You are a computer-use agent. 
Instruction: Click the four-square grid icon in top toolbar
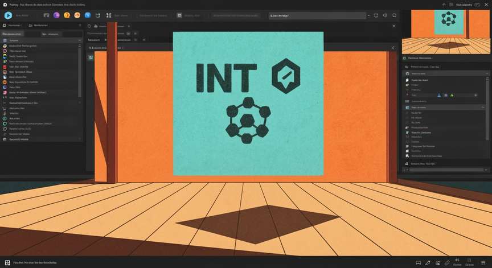coord(109,15)
